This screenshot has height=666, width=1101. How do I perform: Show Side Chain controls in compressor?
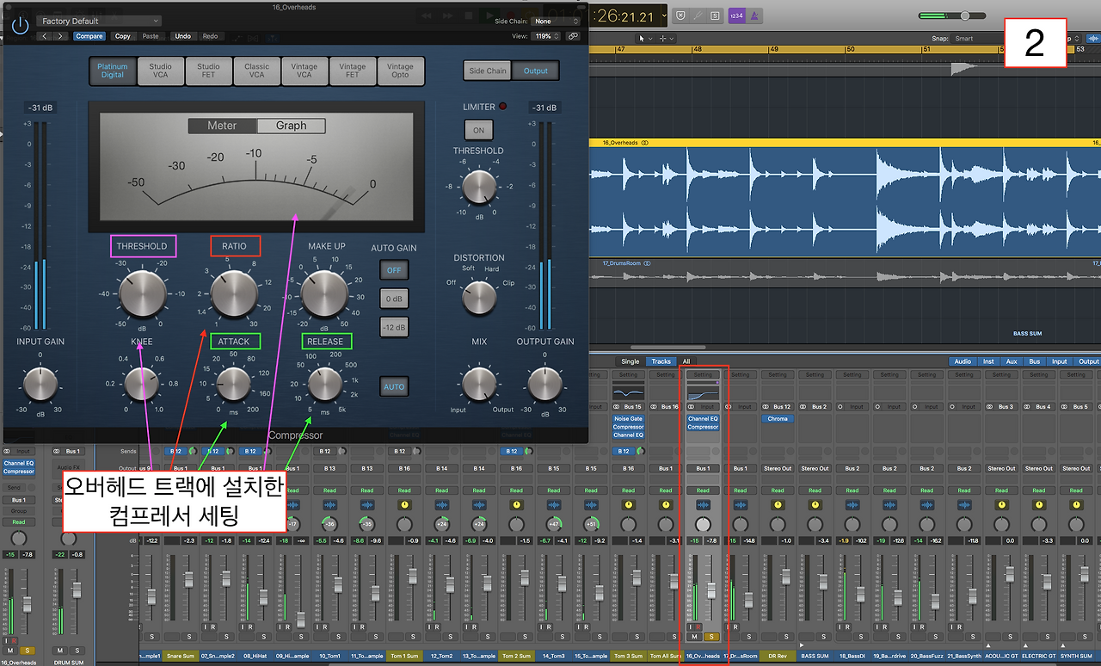pyautogui.click(x=487, y=71)
